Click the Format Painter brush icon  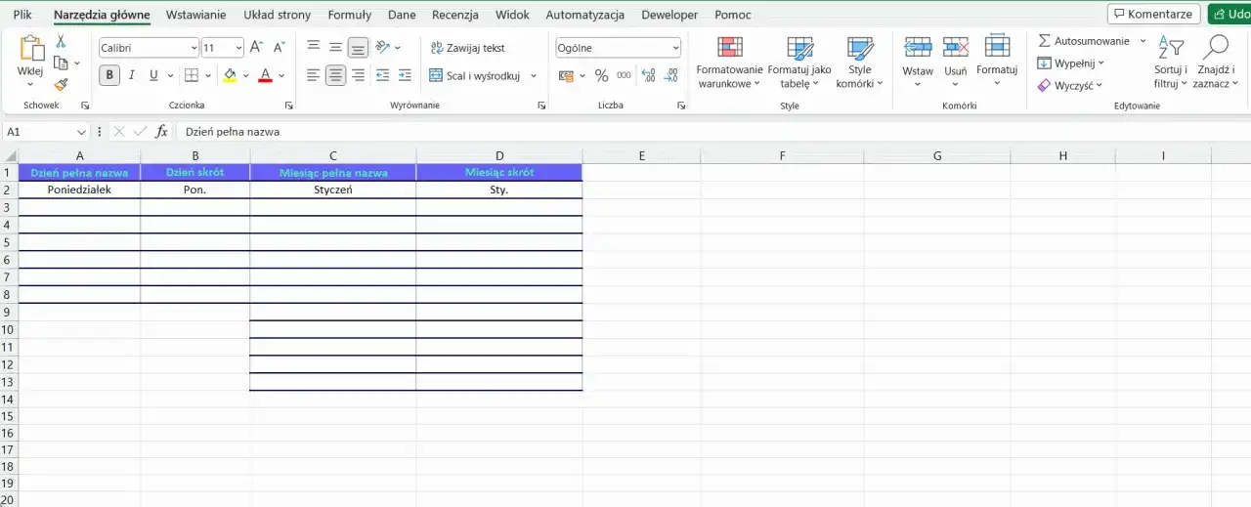tap(61, 85)
